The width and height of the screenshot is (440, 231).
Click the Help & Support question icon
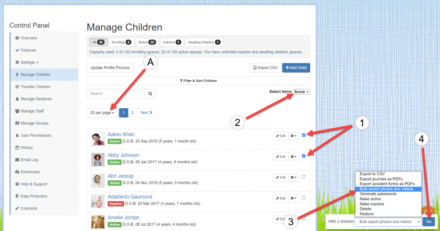click(17, 184)
